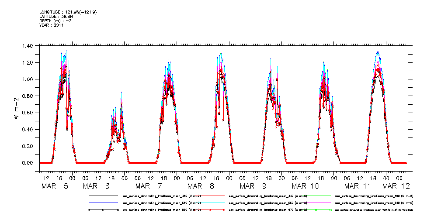
Task: Click the cyan legend line for 550
Action: tap(209, 203)
